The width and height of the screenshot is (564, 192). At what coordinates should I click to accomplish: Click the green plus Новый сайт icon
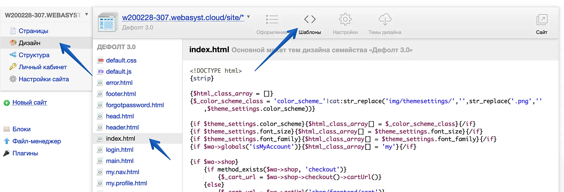click(x=6, y=103)
